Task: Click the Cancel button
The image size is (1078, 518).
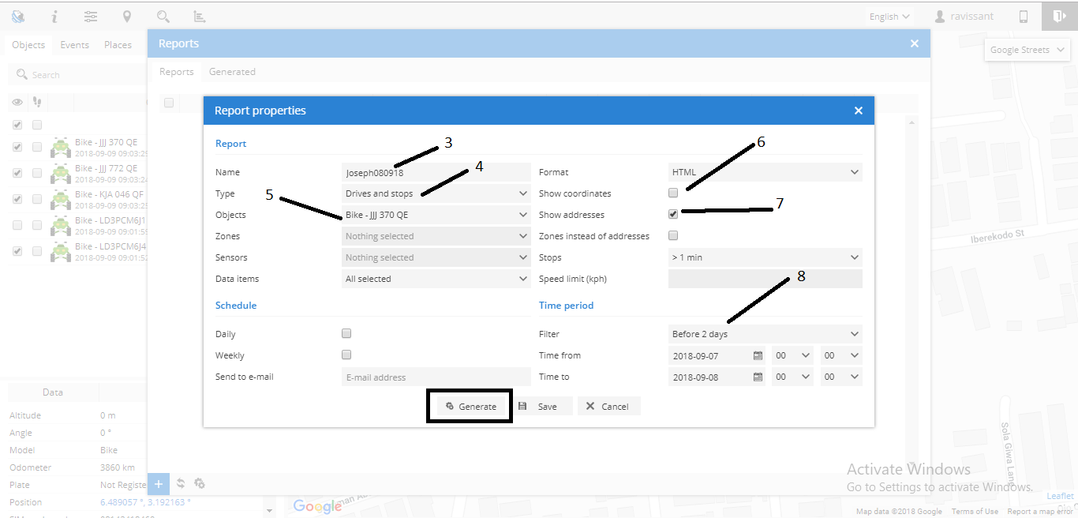Action: tap(608, 407)
